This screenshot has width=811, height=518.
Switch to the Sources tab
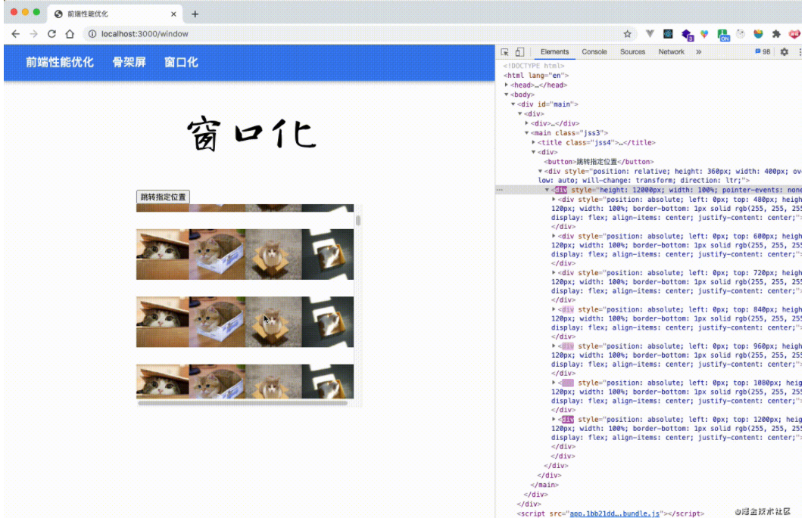coord(632,51)
